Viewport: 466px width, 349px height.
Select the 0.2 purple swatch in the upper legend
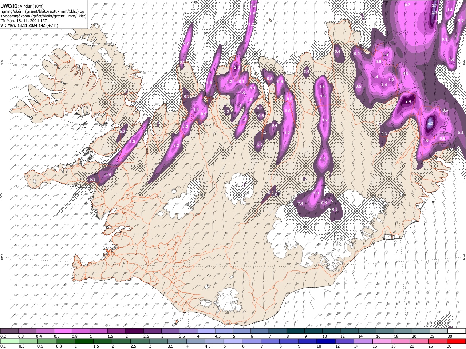(x=9, y=331)
